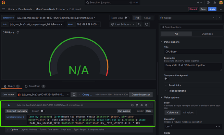Open the plus add-new menu
224x135 pixels.
point(199,2)
